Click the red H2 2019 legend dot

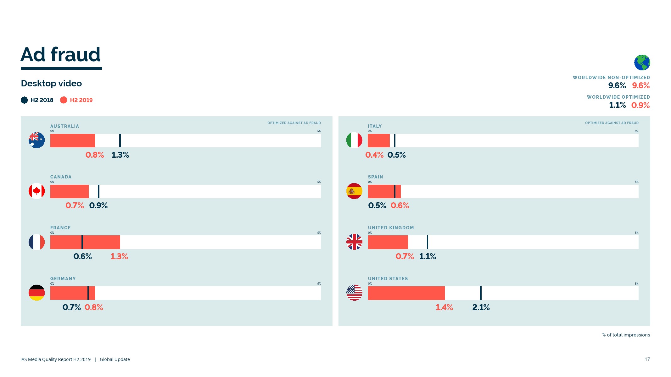coord(64,100)
